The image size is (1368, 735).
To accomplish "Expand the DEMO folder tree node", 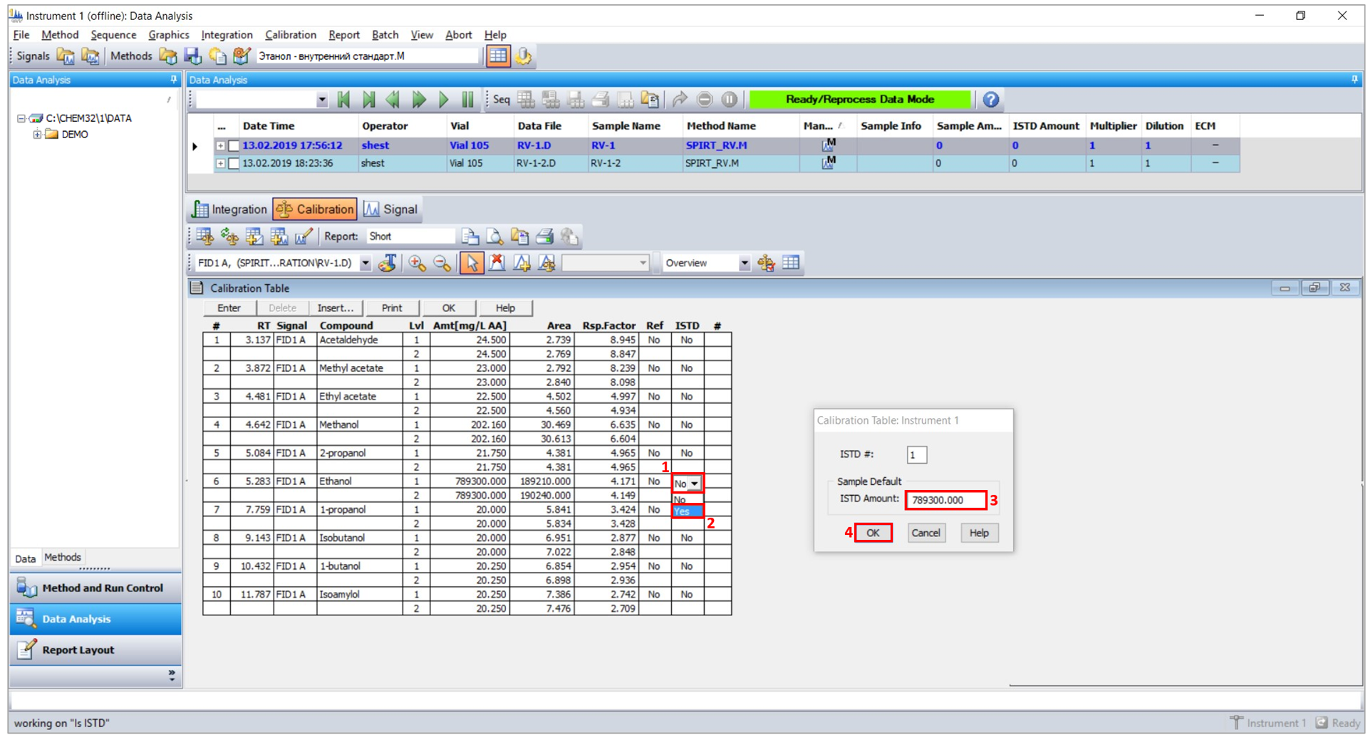I will (x=37, y=135).
